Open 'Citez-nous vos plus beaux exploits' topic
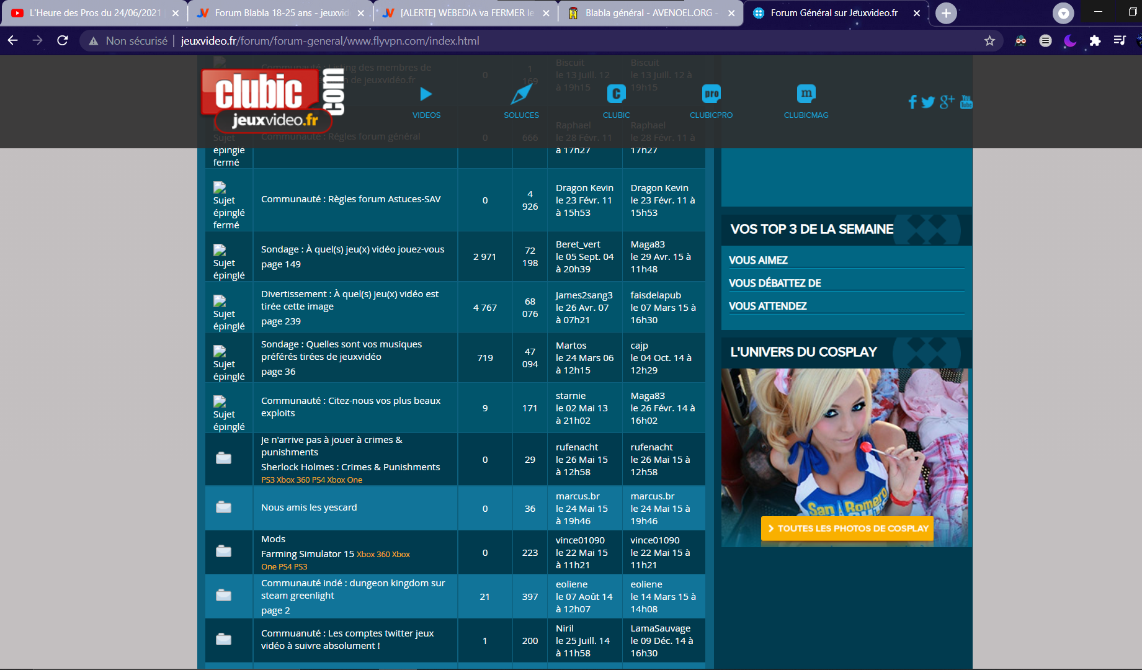This screenshot has width=1142, height=670. pos(351,407)
